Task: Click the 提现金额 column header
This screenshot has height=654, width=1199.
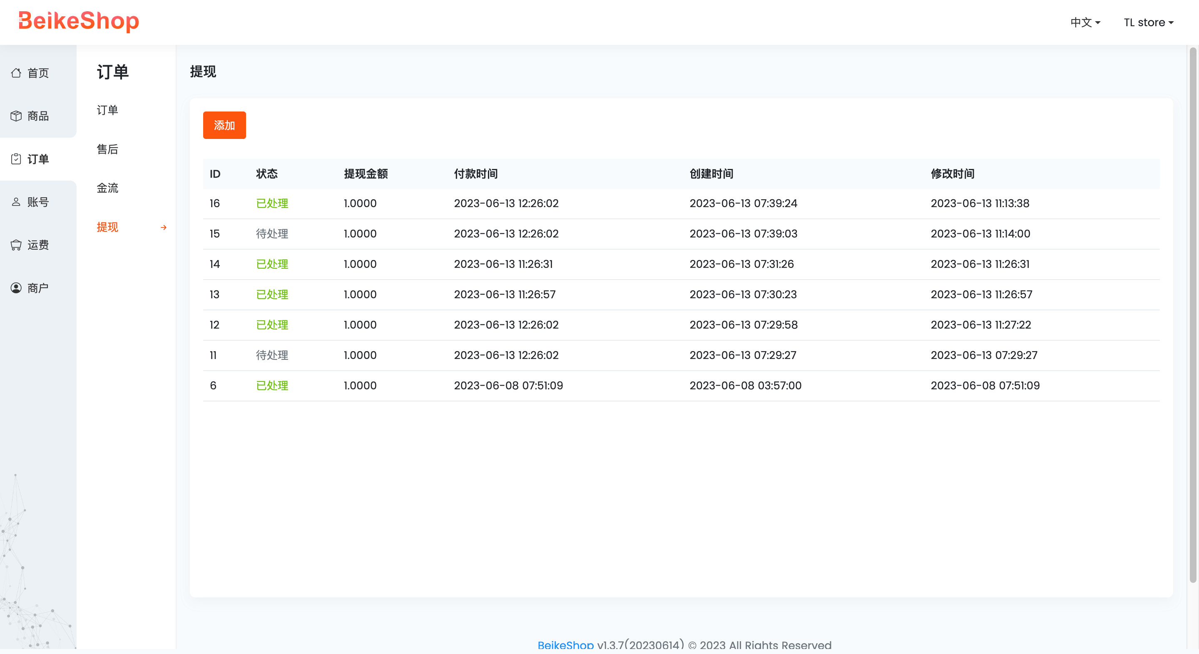Action: (366, 174)
